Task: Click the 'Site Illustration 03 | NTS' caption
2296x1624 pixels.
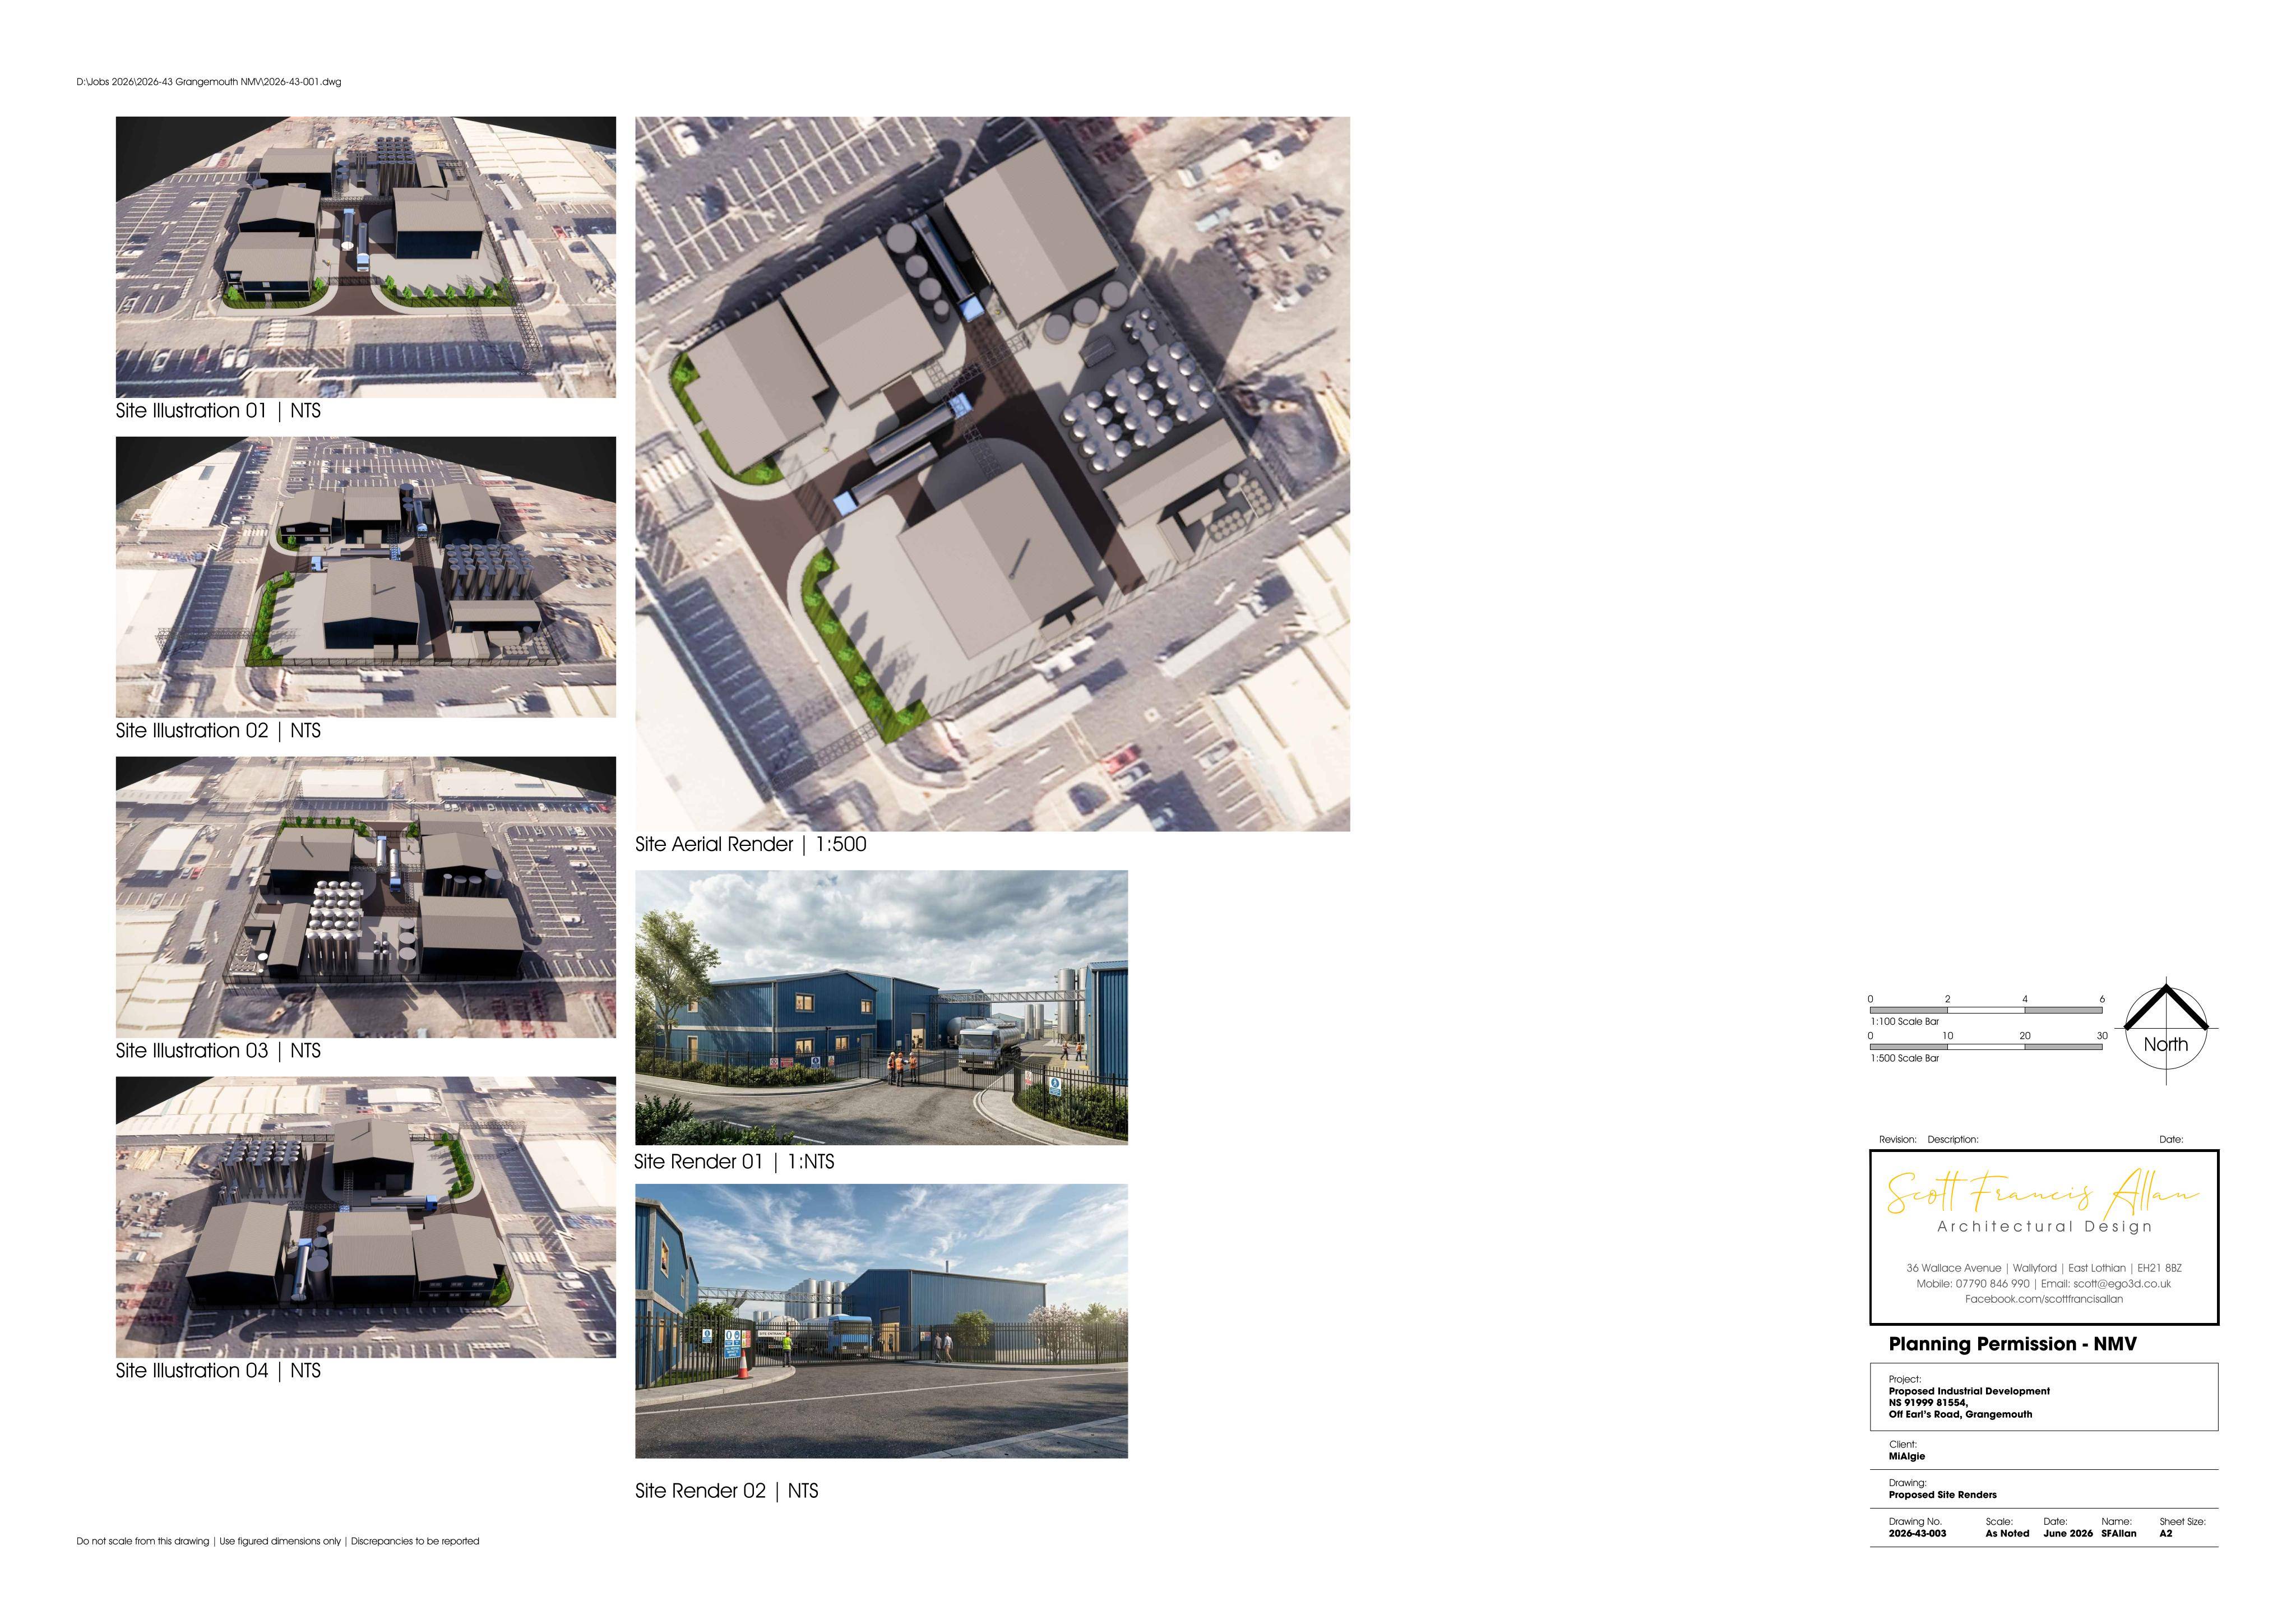Action: tap(218, 1051)
